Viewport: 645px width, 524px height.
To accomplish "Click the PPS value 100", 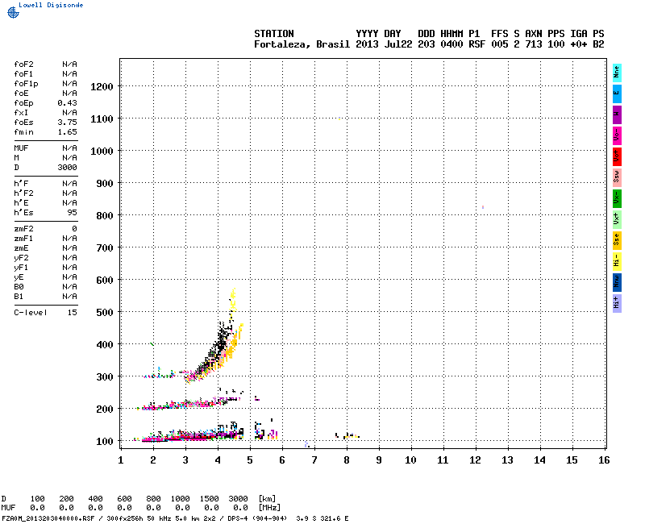I will [556, 44].
